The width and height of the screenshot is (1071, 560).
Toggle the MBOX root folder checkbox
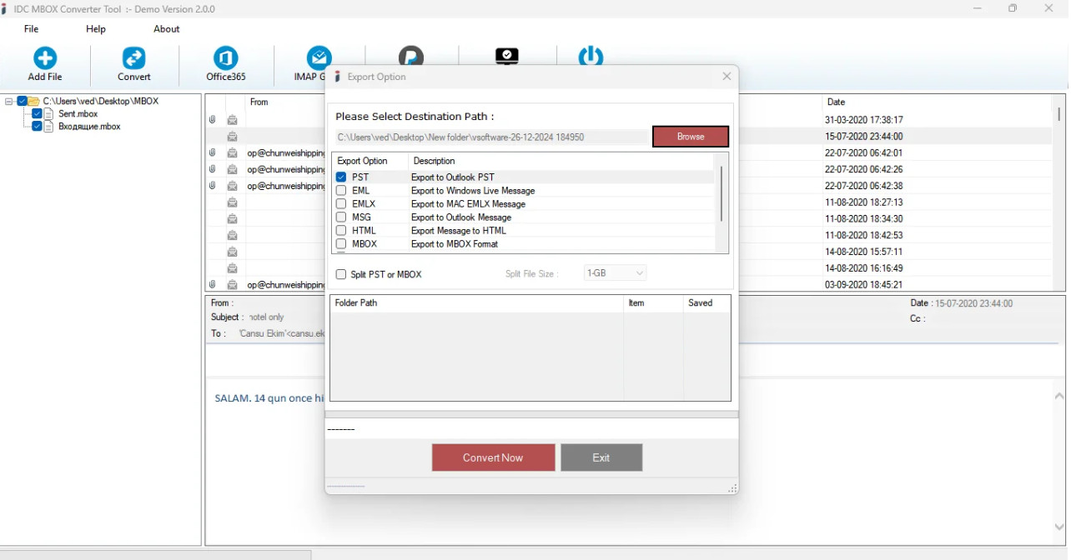click(23, 101)
